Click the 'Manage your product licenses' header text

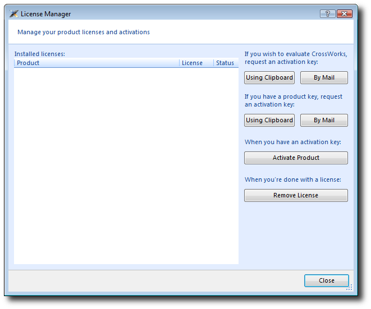[x=84, y=32]
